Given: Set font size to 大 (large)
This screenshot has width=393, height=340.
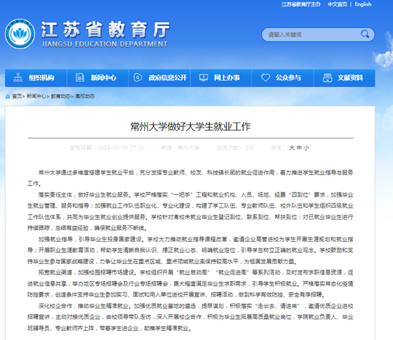Looking at the screenshot, I should click(291, 148).
